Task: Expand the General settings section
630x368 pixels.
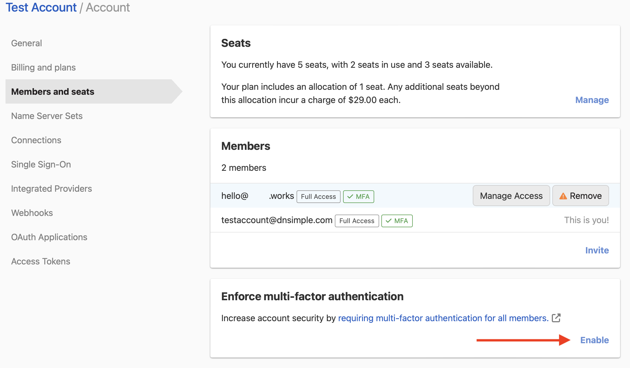Action: (26, 42)
